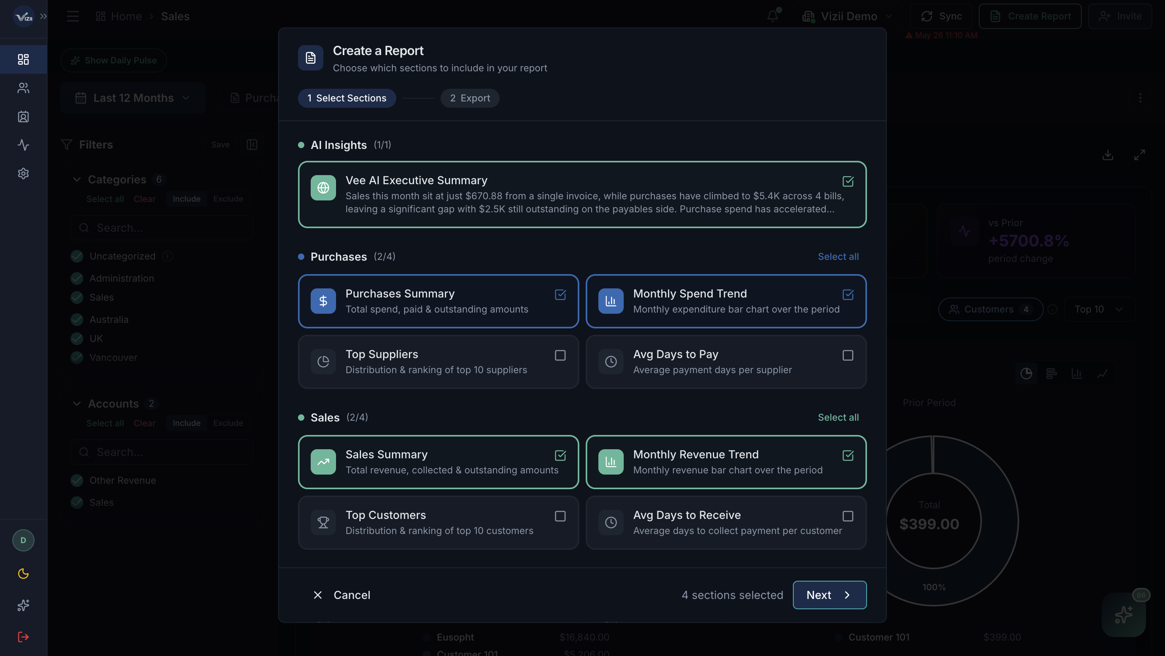
Task: Open the three-dot more options icon
Action: [x=1140, y=98]
